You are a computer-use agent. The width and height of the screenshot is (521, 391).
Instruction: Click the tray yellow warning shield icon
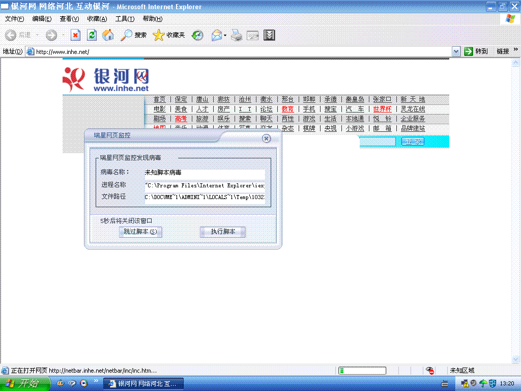[x=465, y=384]
